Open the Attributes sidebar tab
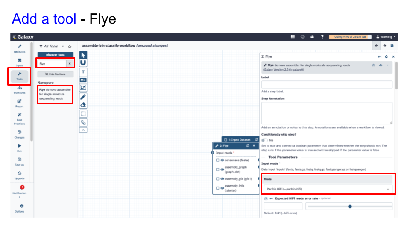This screenshot has width=410, height=231. [19, 48]
